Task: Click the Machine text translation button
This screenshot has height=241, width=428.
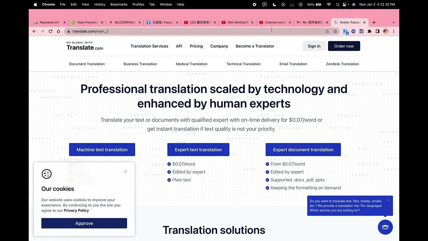Action: coord(102,150)
